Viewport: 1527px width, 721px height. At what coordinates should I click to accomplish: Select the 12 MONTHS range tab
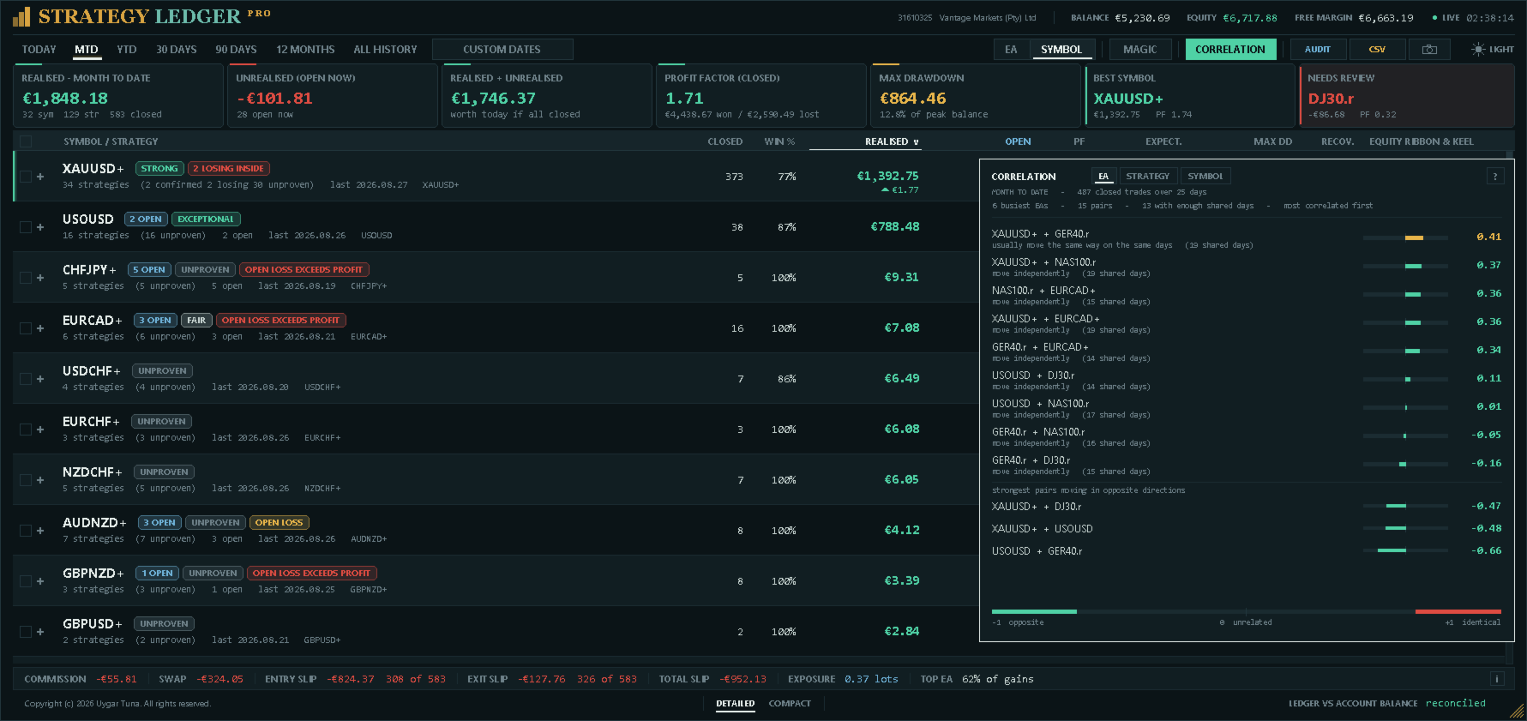tap(305, 50)
